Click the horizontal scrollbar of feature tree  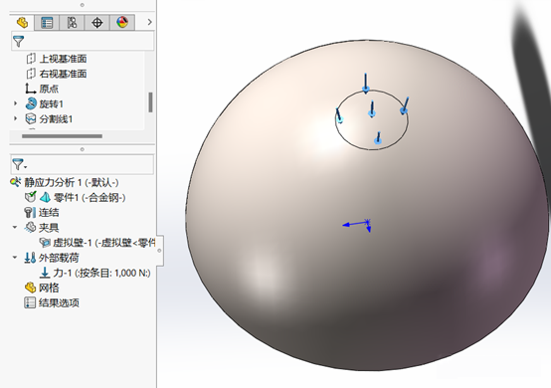pos(62,136)
